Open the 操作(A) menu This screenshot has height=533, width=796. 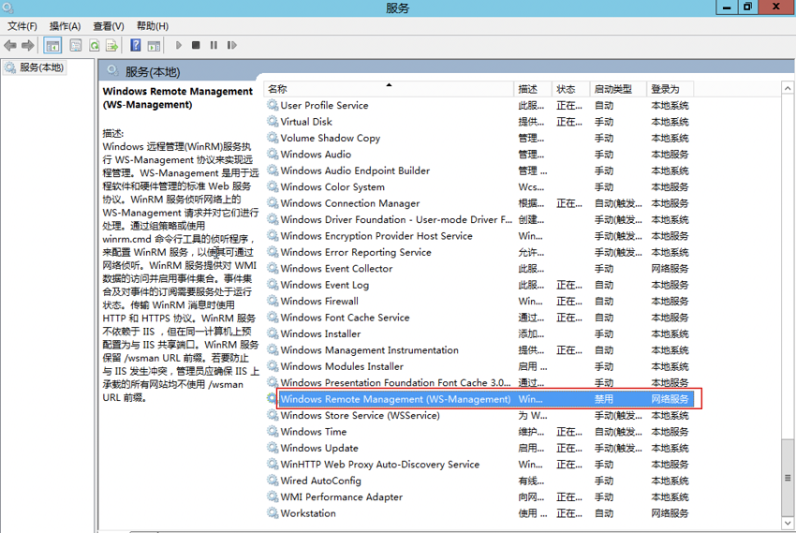click(x=65, y=26)
